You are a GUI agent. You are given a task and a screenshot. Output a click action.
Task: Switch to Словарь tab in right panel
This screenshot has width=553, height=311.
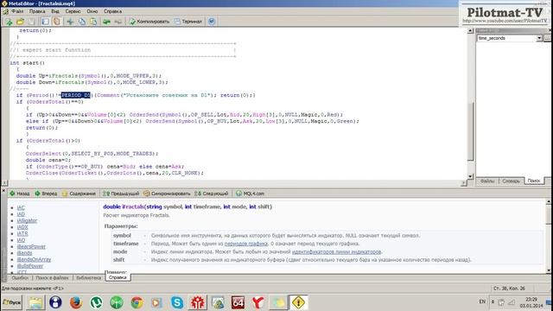511,181
